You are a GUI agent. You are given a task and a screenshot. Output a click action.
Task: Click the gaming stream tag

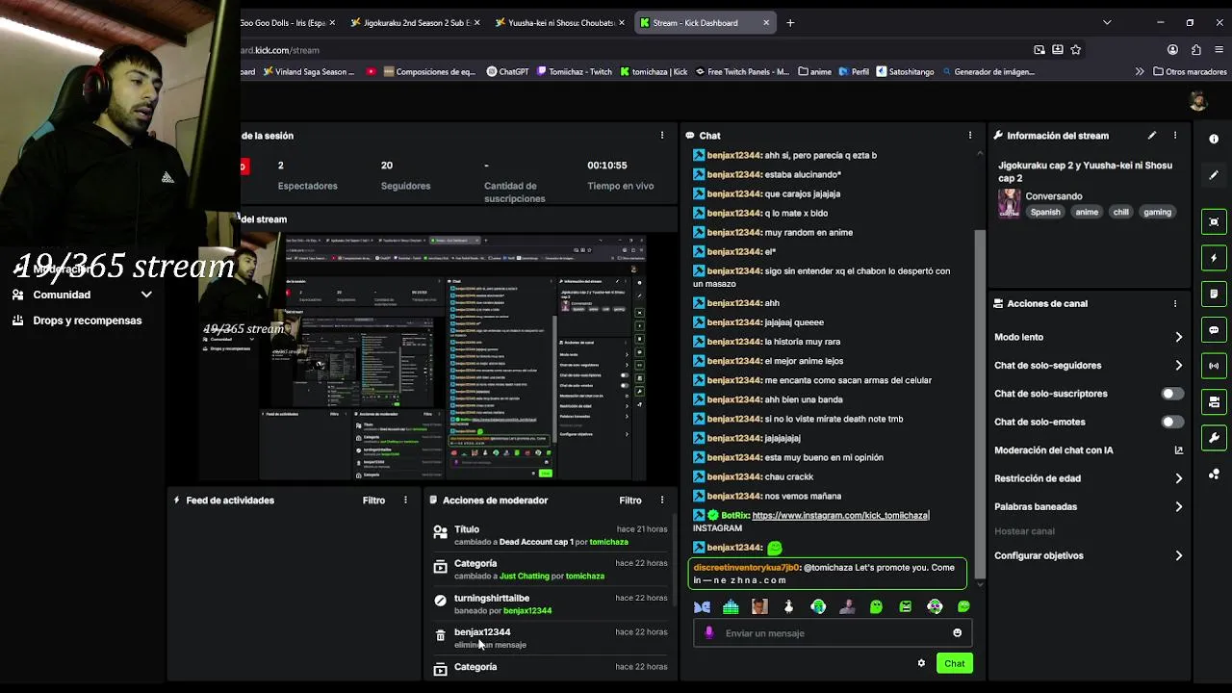(x=1157, y=212)
